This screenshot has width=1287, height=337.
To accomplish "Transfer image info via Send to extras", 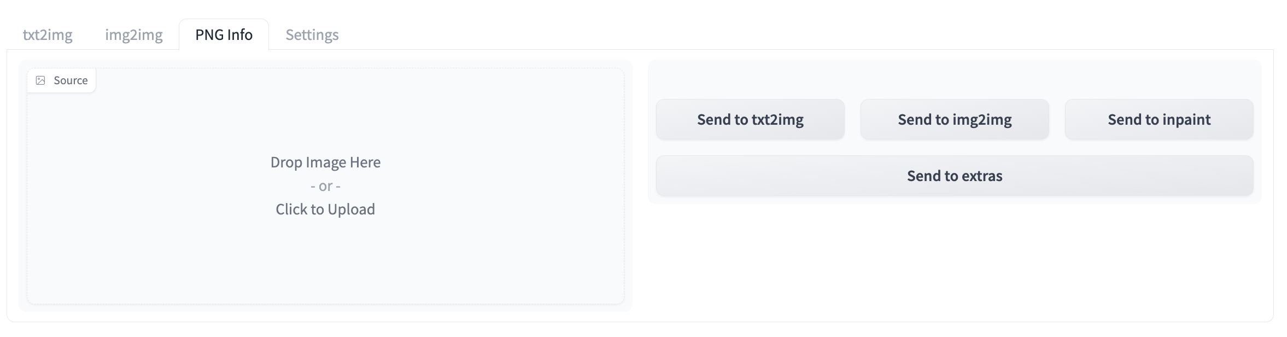I will click(955, 176).
